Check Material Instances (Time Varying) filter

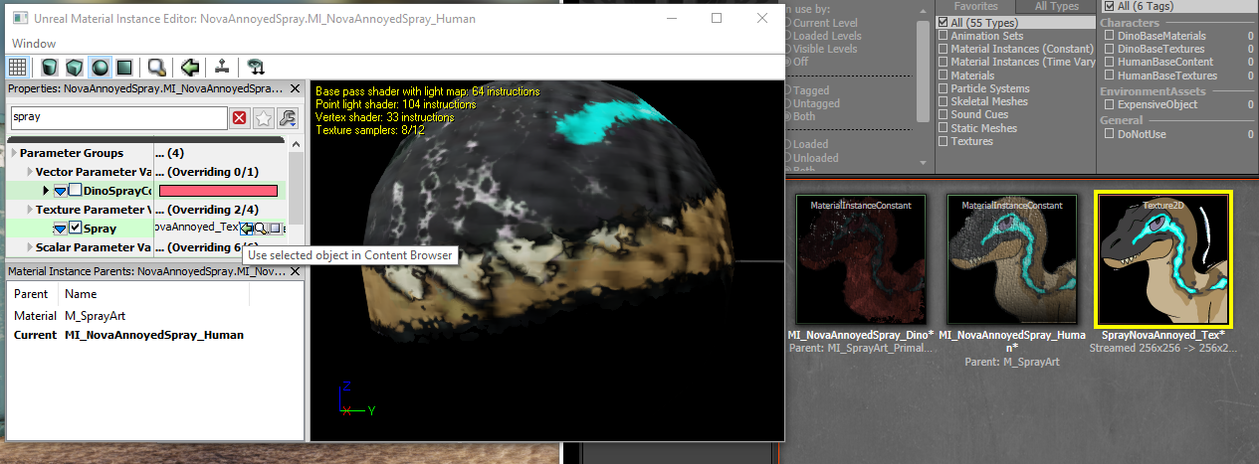[944, 62]
